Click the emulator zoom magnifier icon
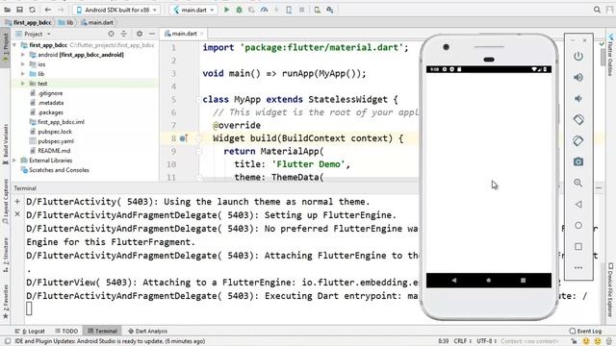The width and height of the screenshot is (616, 346). tap(578, 183)
